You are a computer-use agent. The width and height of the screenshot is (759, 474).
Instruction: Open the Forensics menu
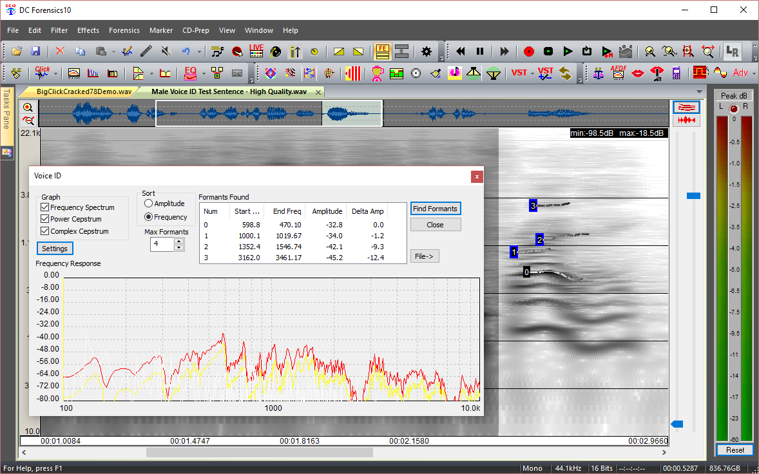coord(124,30)
